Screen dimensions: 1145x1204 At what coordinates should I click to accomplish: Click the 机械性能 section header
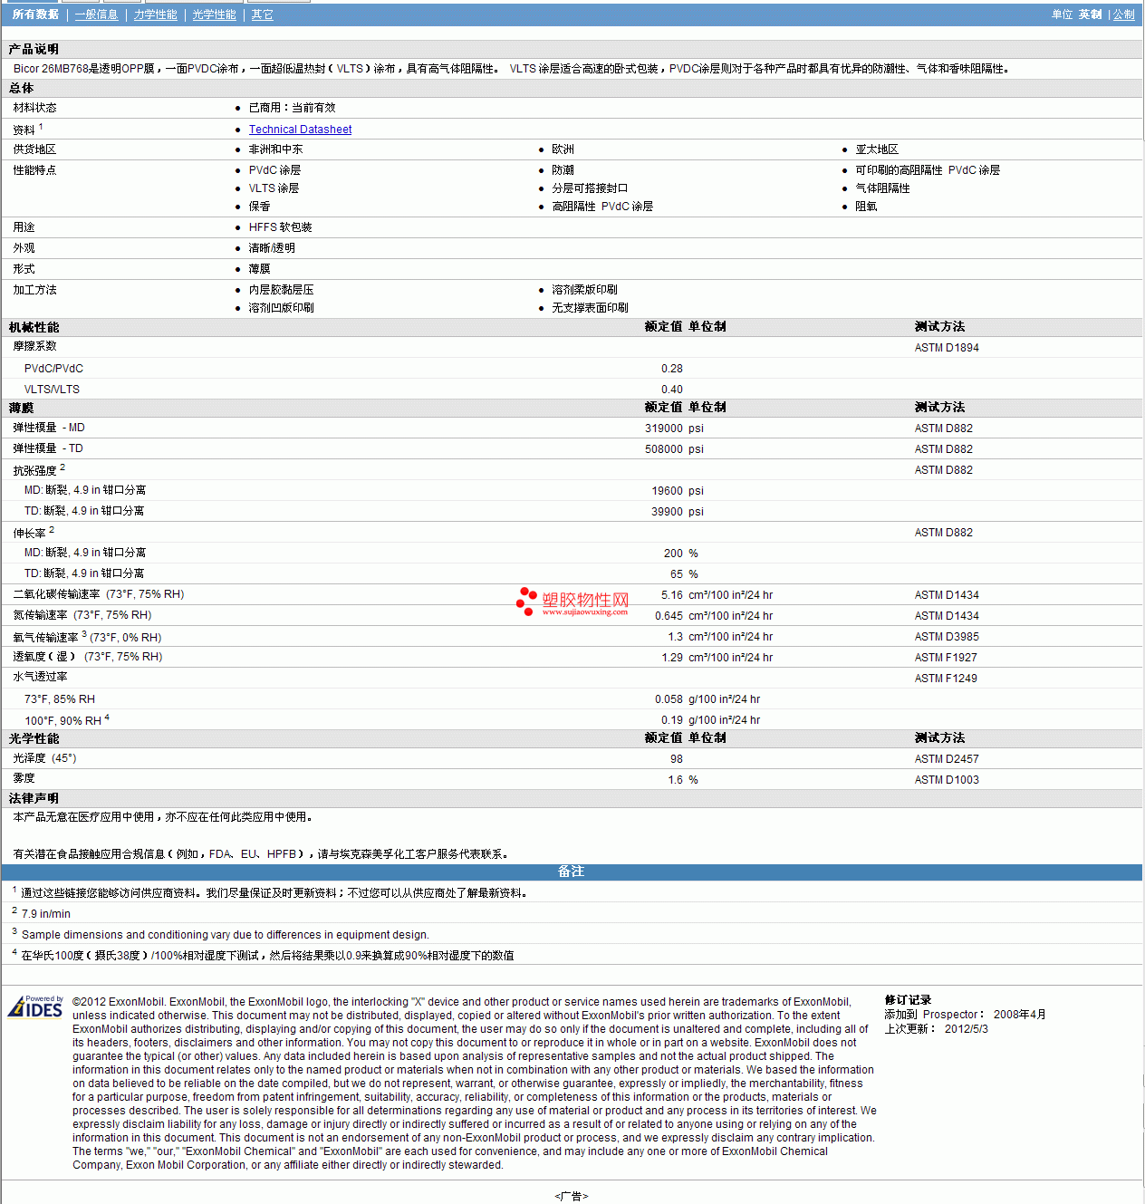coord(34,327)
